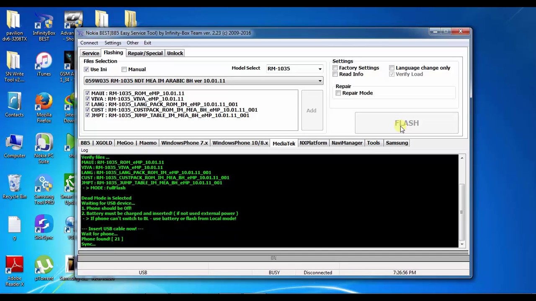Uncheck the LANG file checkbox
Screen dimensions: 536x301
(88, 104)
